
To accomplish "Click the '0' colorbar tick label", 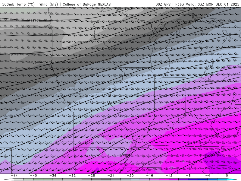I will coord(227,176).
